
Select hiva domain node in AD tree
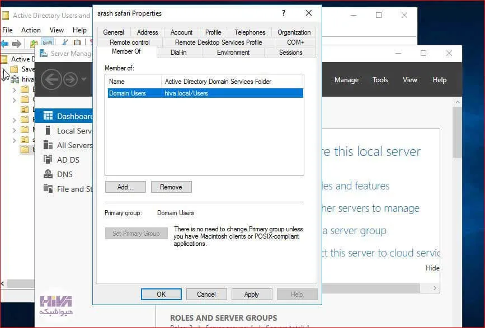[22, 79]
